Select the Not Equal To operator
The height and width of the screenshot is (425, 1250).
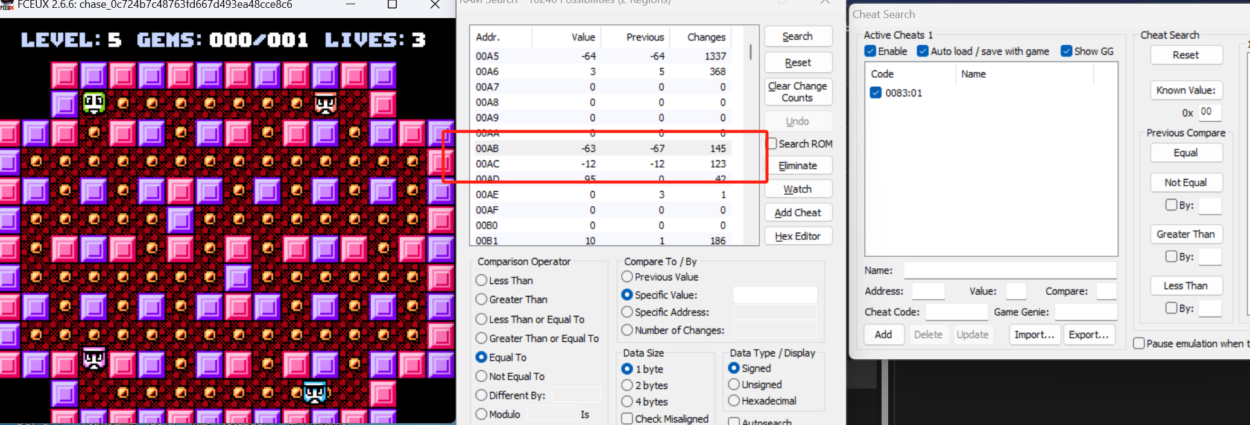click(x=481, y=376)
